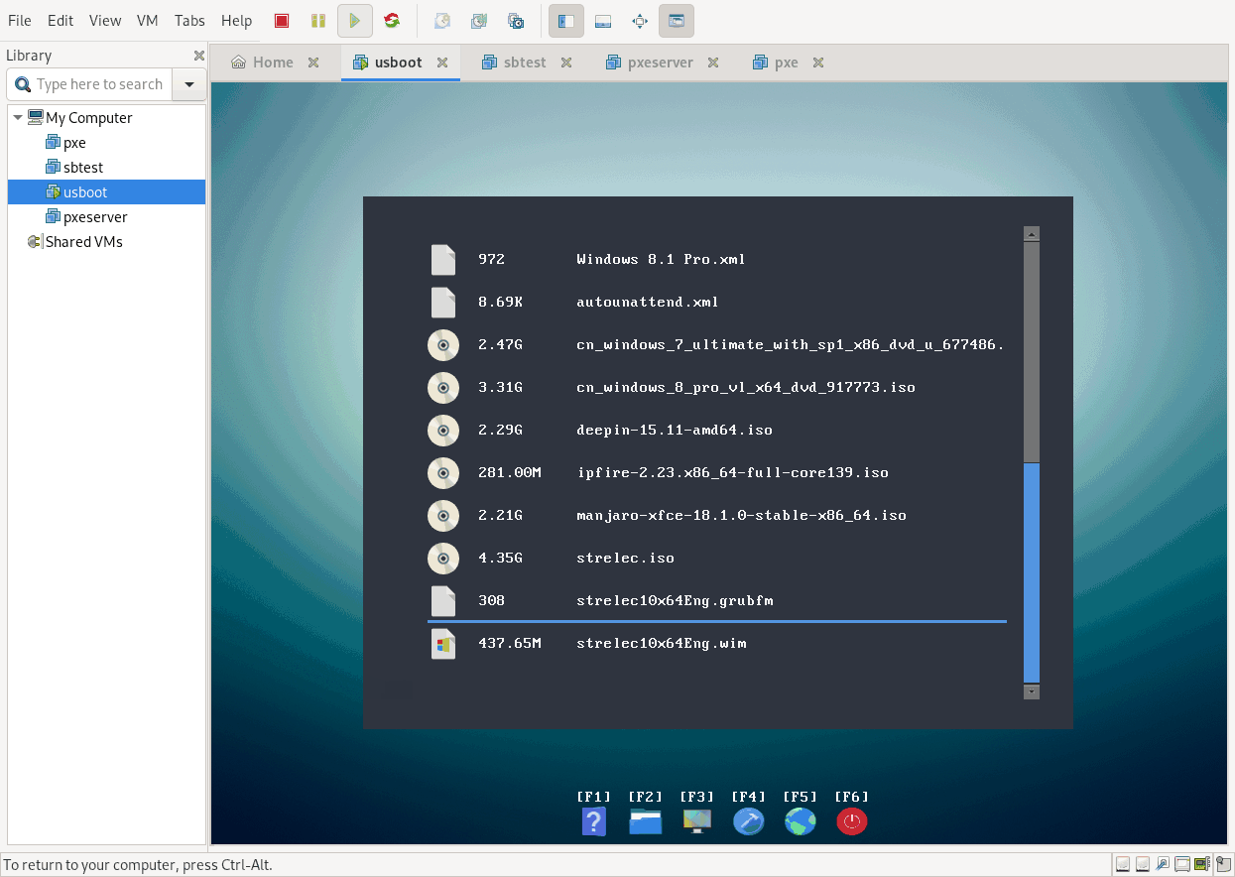
Task: Enter full screen mode
Action: pyautogui.click(x=639, y=20)
